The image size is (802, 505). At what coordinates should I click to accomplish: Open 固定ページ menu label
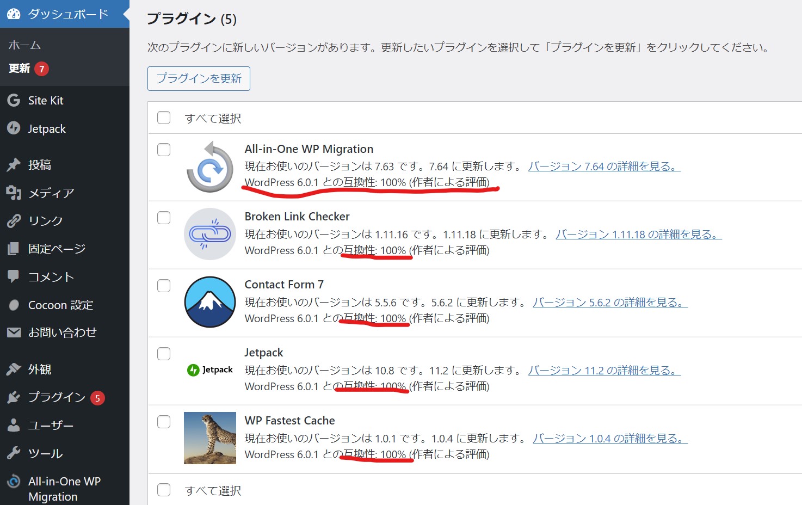[x=57, y=249]
